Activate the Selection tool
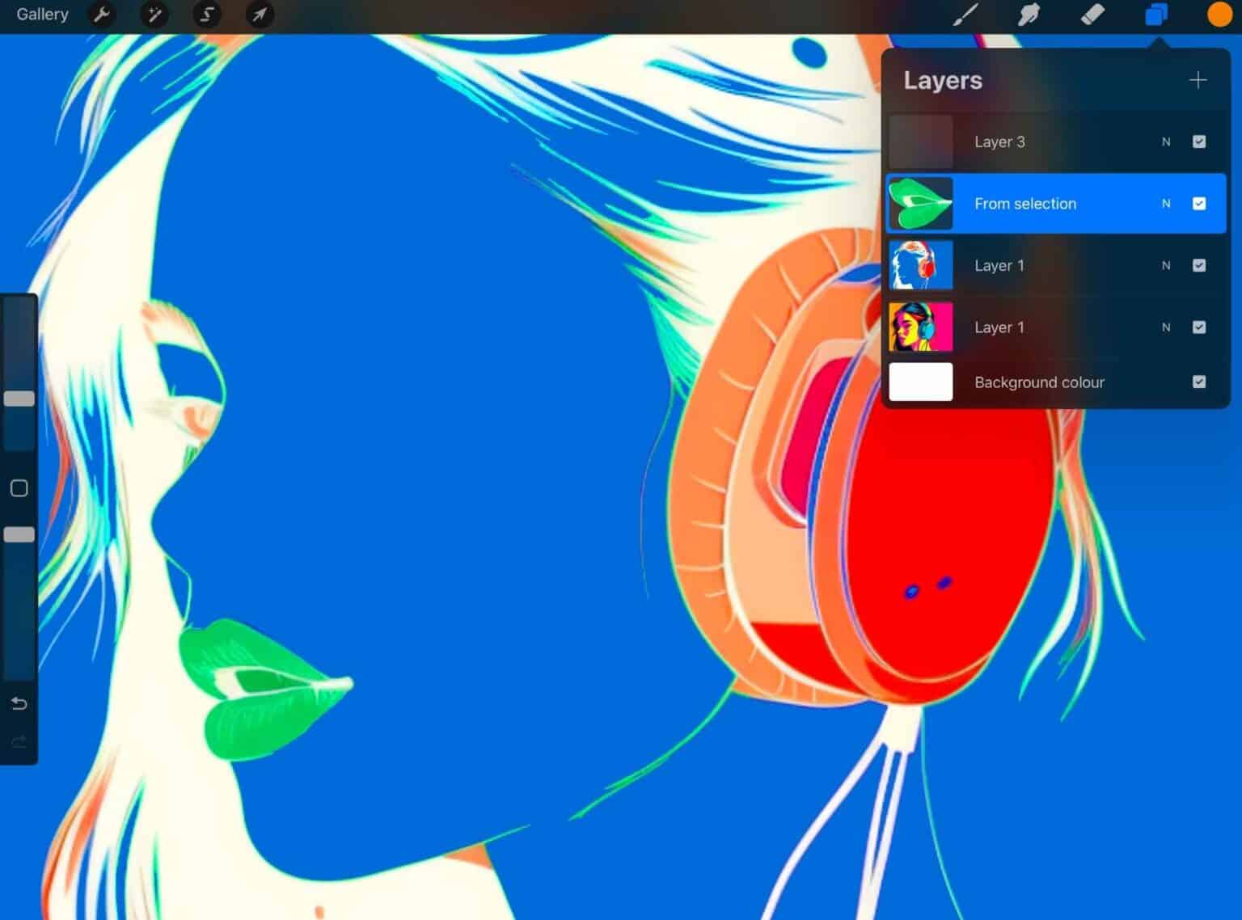1242x920 pixels. point(206,15)
